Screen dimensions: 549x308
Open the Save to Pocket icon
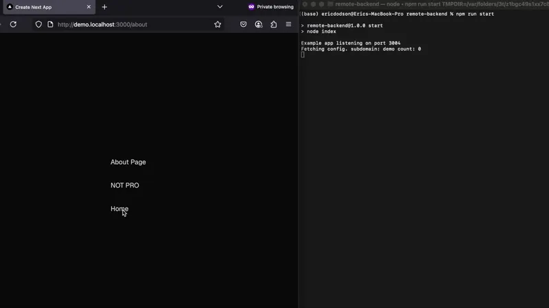coord(244,25)
